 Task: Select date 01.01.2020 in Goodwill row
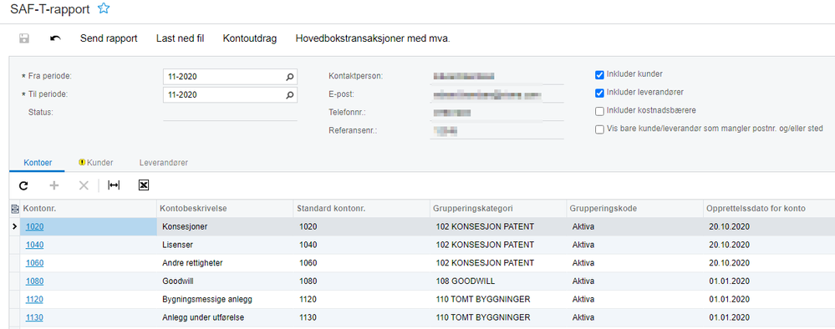(769, 281)
